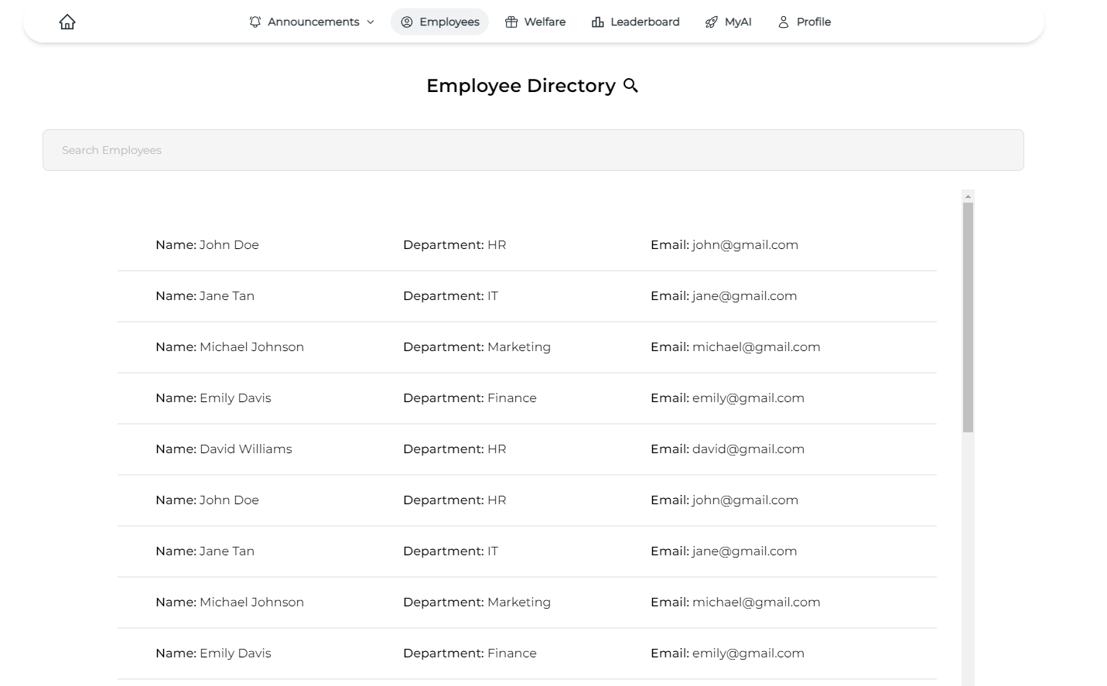Click the Employees person icon

(x=407, y=22)
